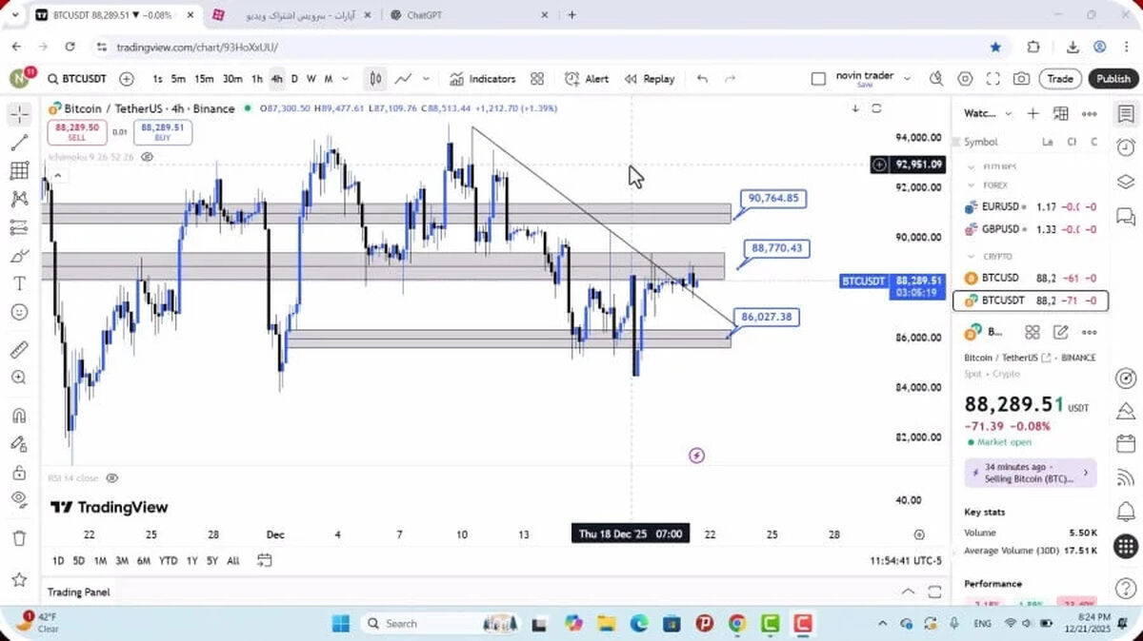
Task: Click the SELL 88,289.50 button
Action: coord(77,132)
